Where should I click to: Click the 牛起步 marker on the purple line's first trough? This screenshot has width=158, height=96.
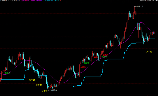coord(7,73)
